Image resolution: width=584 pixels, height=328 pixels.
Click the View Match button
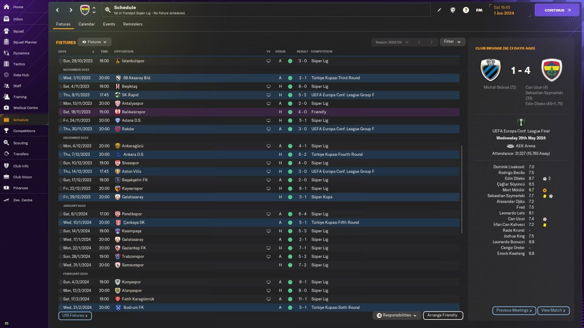click(553, 310)
